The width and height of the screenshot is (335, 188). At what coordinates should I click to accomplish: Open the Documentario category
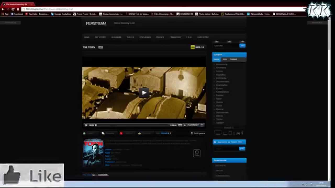point(222,81)
